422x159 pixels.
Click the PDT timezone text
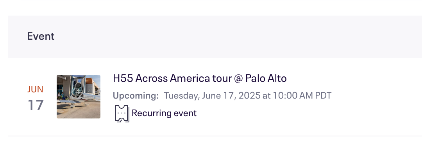[323, 95]
